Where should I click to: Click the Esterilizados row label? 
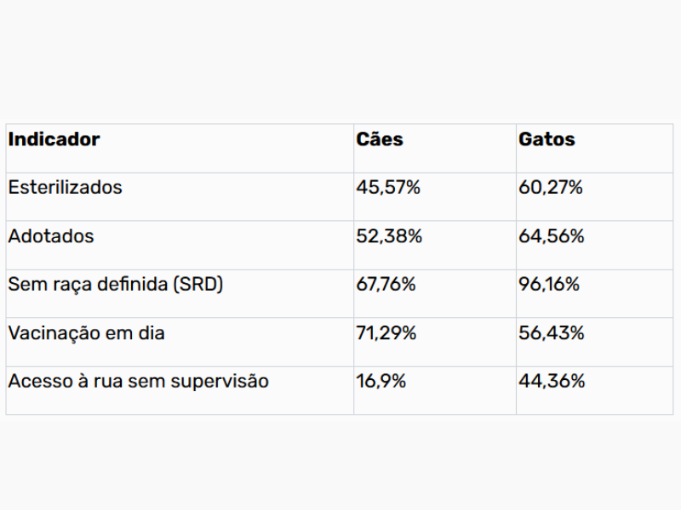pos(66,188)
